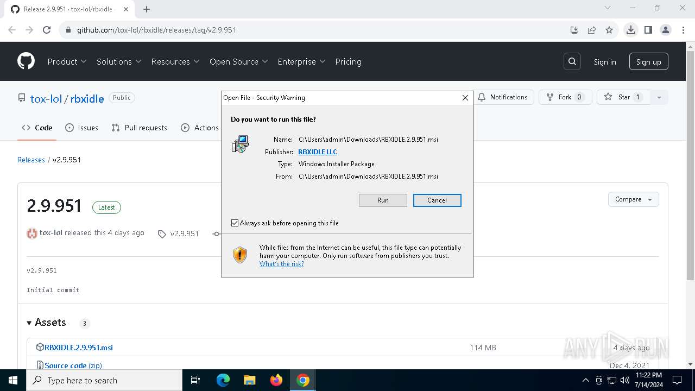
Task: Close the Release 2.9.951 browser tab
Action: 127,9
